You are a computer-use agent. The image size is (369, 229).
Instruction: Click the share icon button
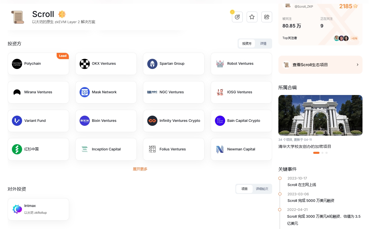pyautogui.click(x=267, y=17)
